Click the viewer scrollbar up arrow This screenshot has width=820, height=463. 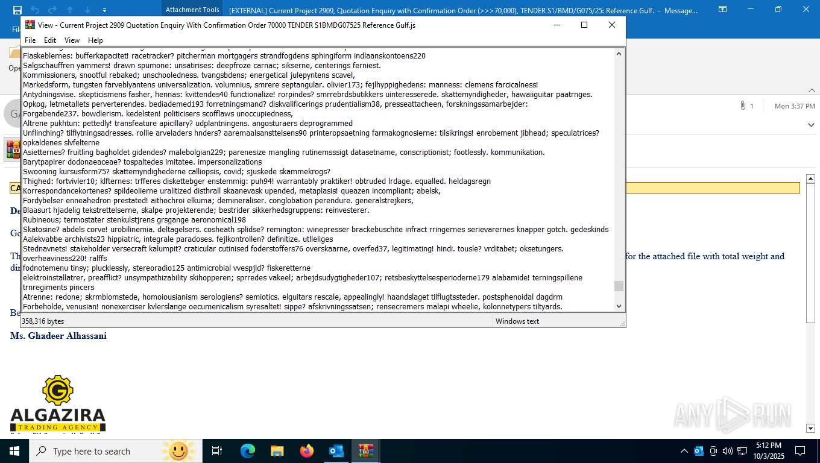pyautogui.click(x=619, y=54)
